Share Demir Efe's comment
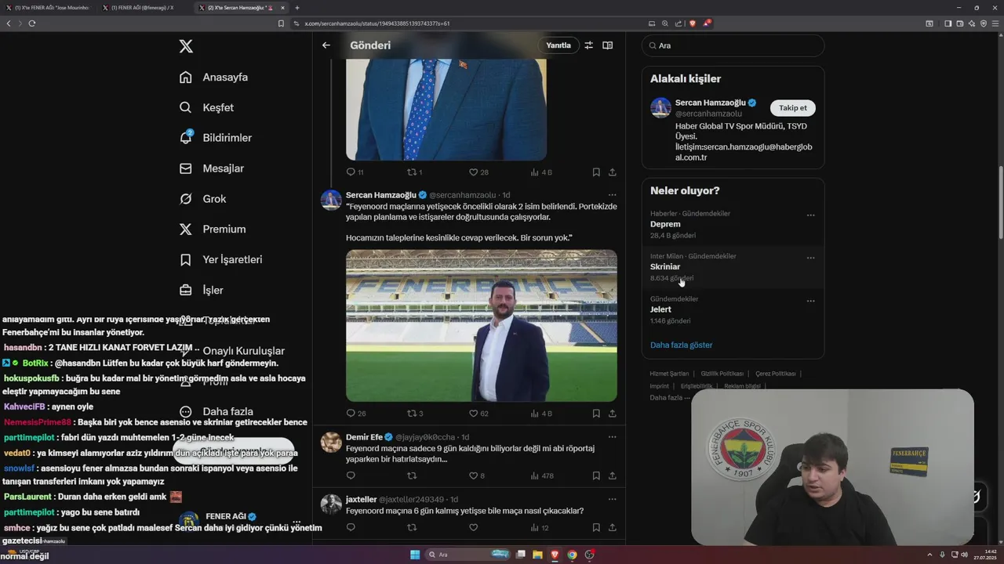1004x564 pixels. pos(612,475)
